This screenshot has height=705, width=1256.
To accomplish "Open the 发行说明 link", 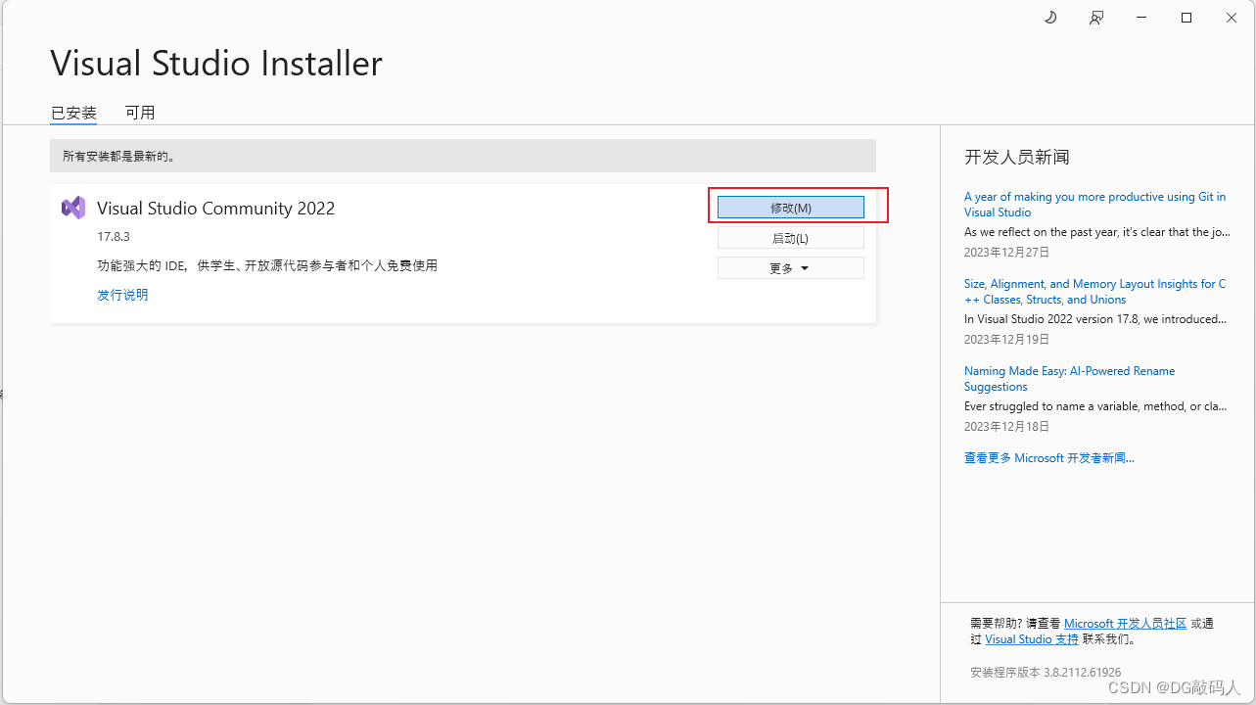I will 122,295.
